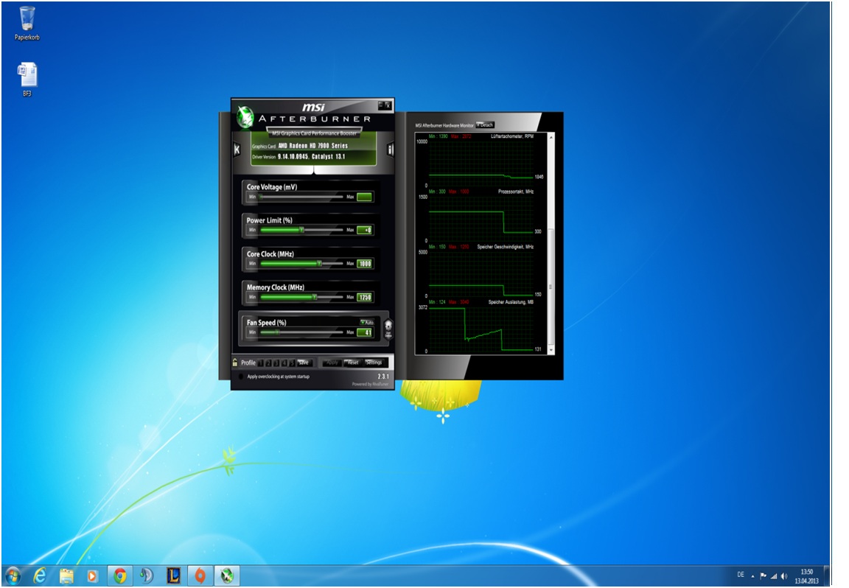The height and width of the screenshot is (588, 849).
Task: Open the Origin client taskbar icon
Action: (x=200, y=575)
